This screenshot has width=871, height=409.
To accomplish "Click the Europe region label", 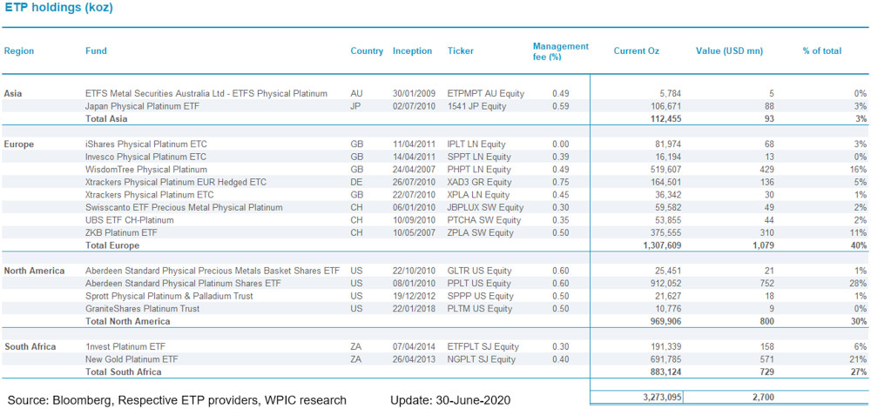I will tap(19, 144).
